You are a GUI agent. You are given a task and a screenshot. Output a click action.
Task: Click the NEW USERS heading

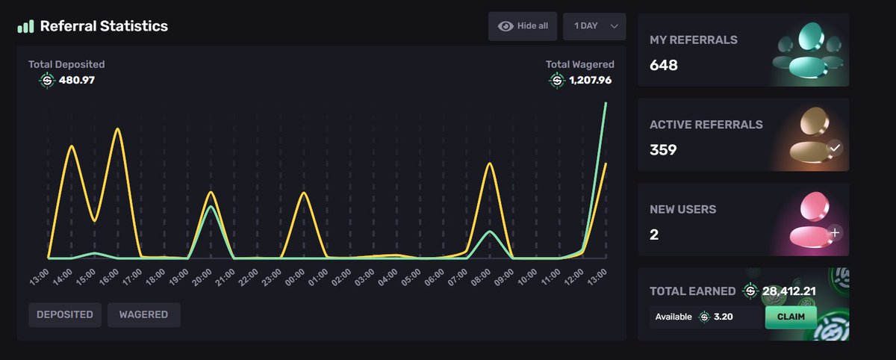point(682,209)
